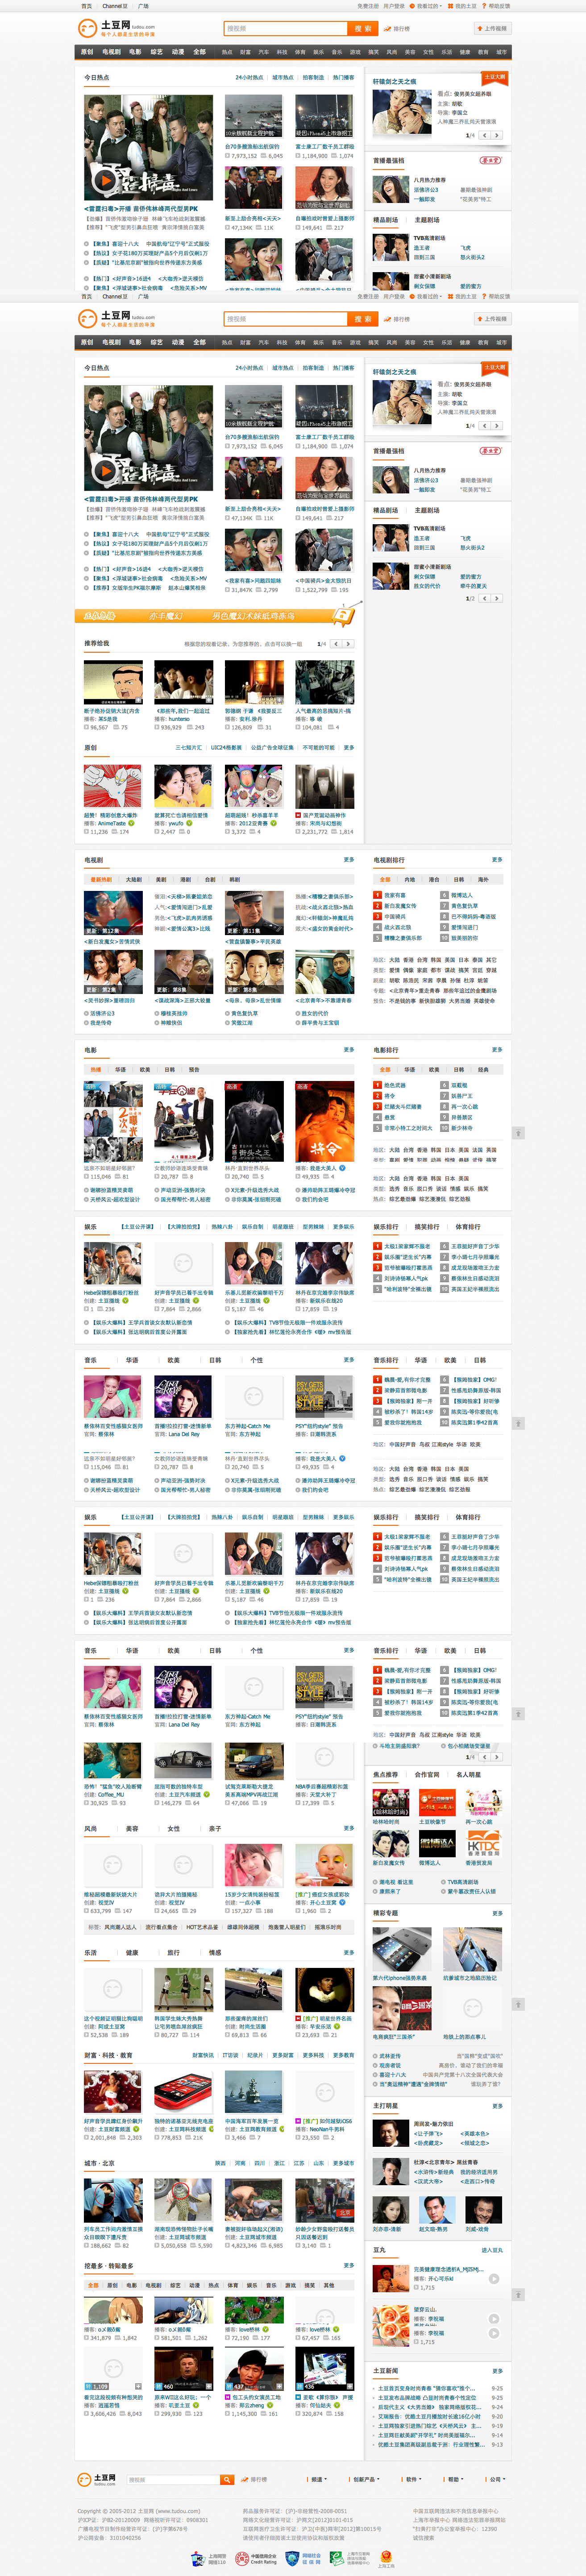This screenshot has height=2576, width=586.
Task: Open 致美丽的你 in 电视剧排行
Action: tap(465, 938)
